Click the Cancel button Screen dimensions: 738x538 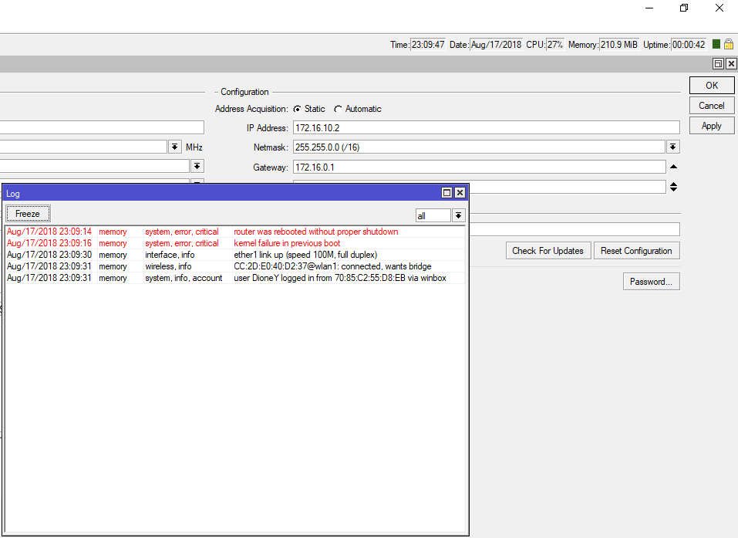[712, 106]
